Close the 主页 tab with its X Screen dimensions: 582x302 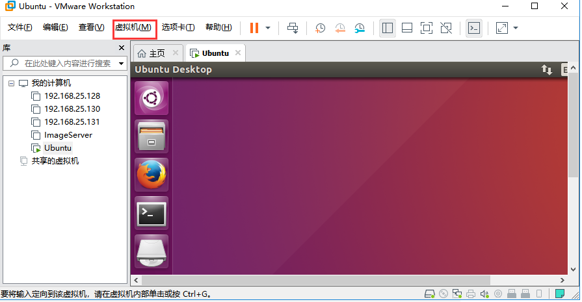coord(176,53)
